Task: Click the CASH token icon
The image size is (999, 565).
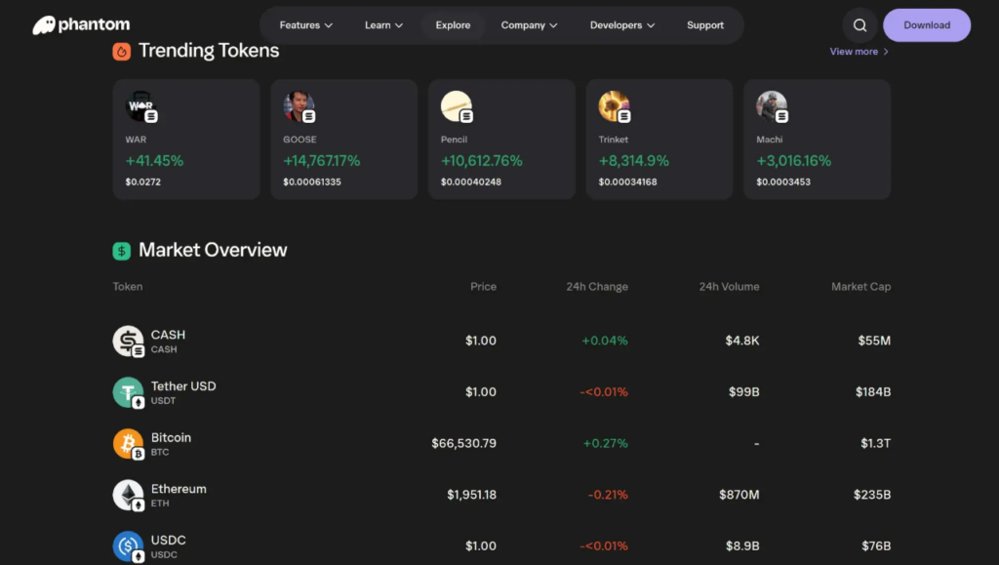Action: 128,341
